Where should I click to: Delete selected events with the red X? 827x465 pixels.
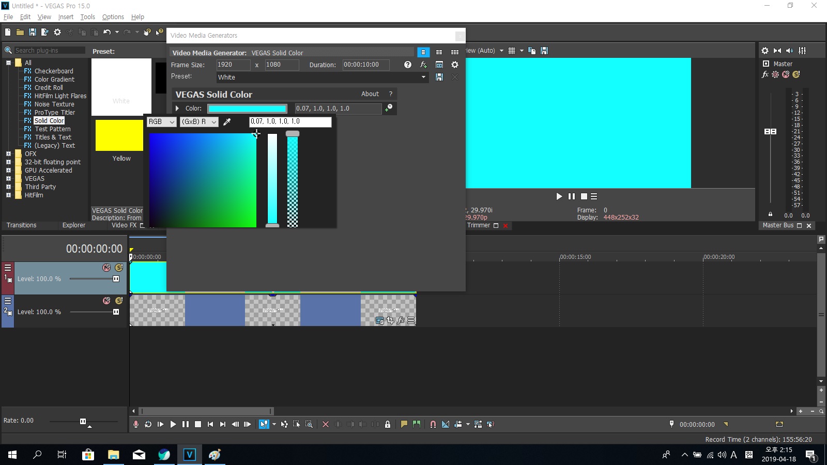pos(326,424)
